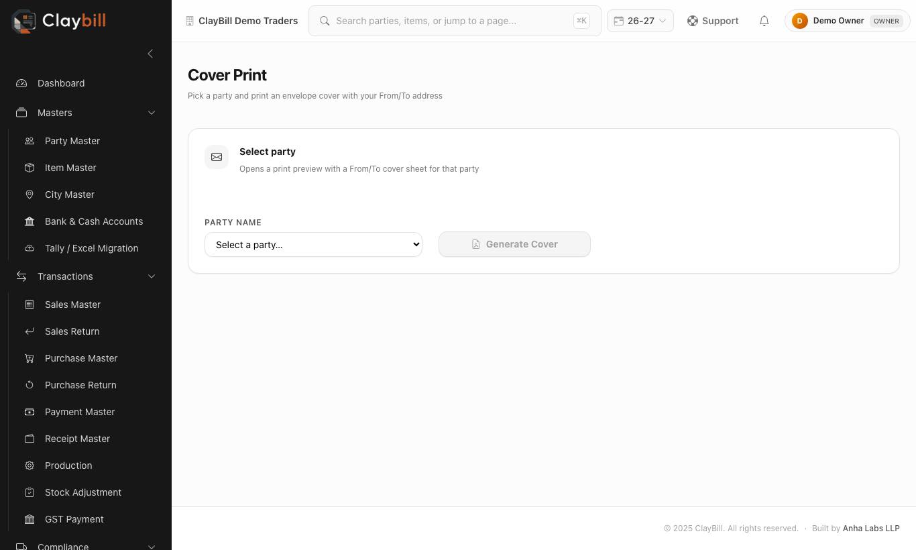Open the Party Name select dropdown
The image size is (916, 550).
point(313,245)
